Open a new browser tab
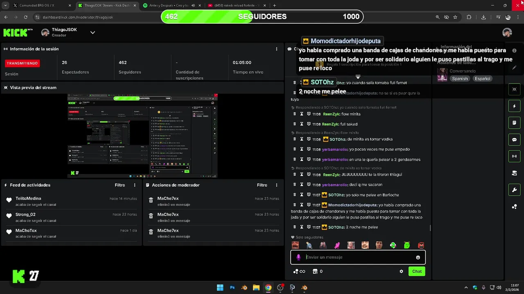Image resolution: width=524 pixels, height=294 pixels. point(274,6)
